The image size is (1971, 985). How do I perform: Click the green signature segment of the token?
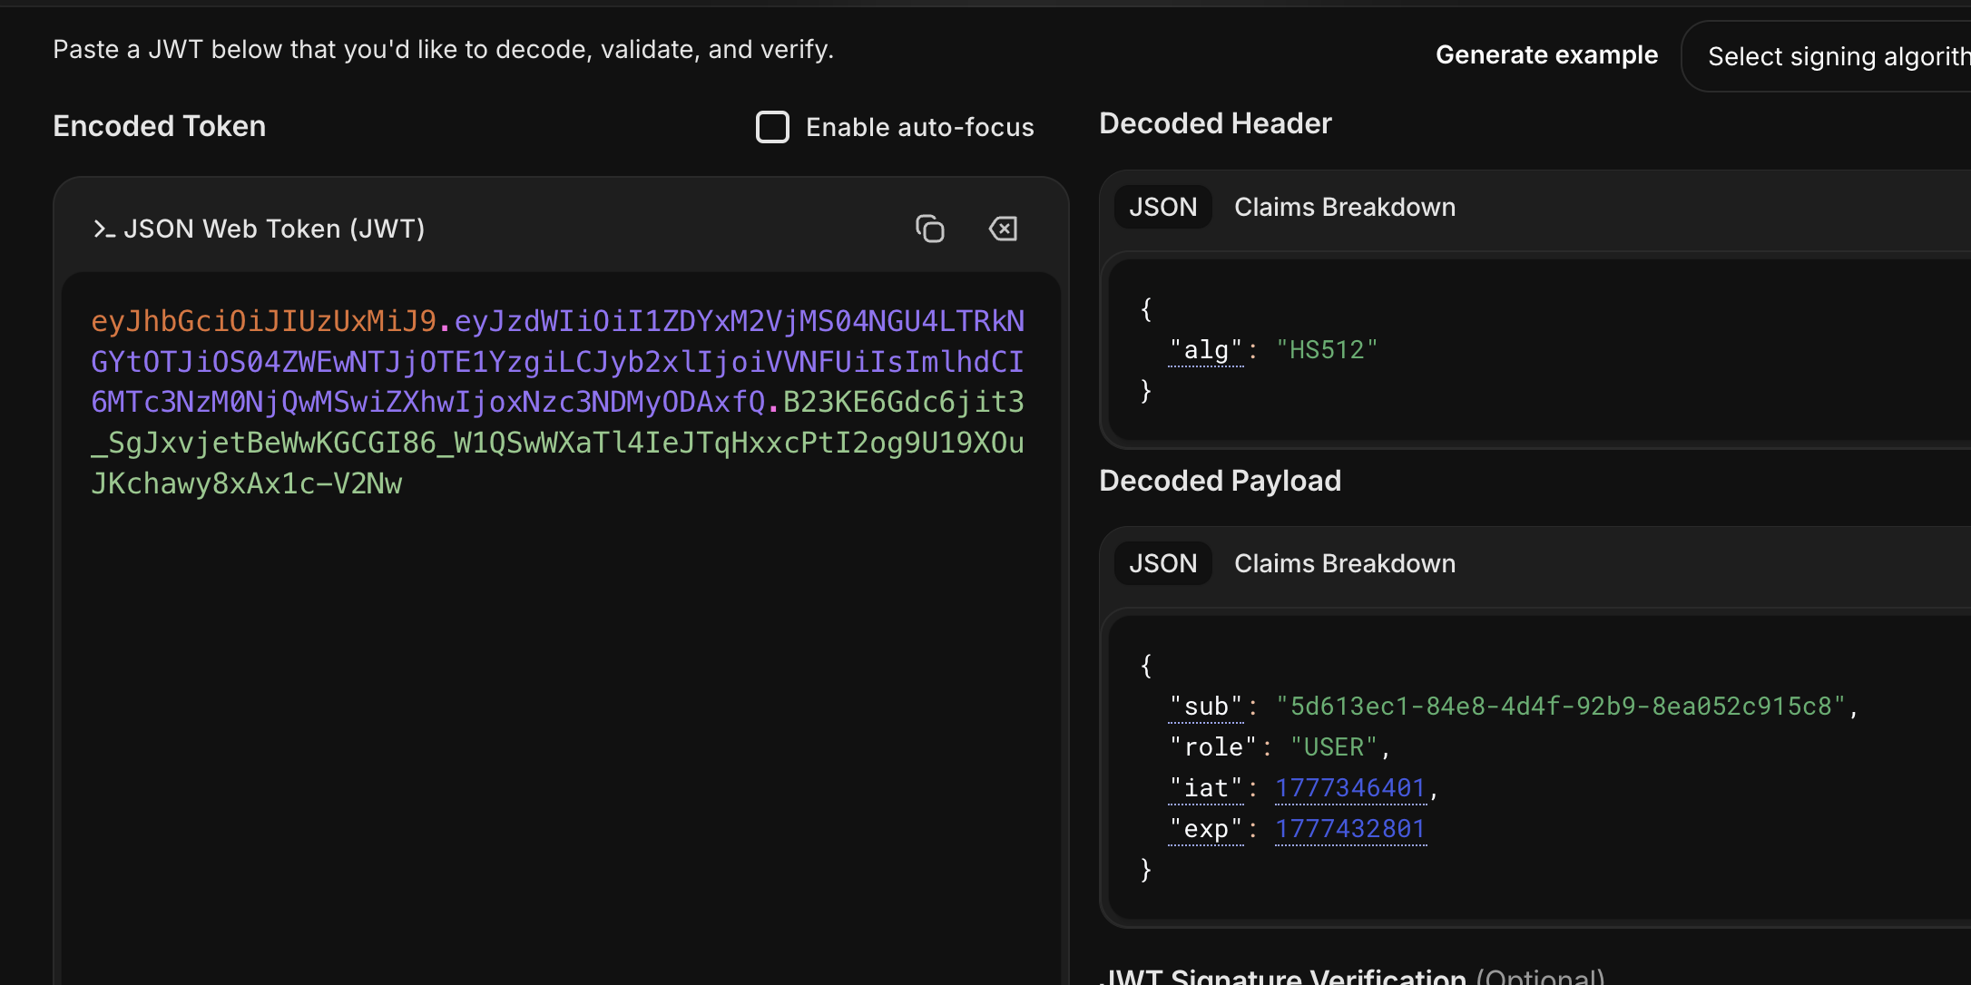(557, 444)
